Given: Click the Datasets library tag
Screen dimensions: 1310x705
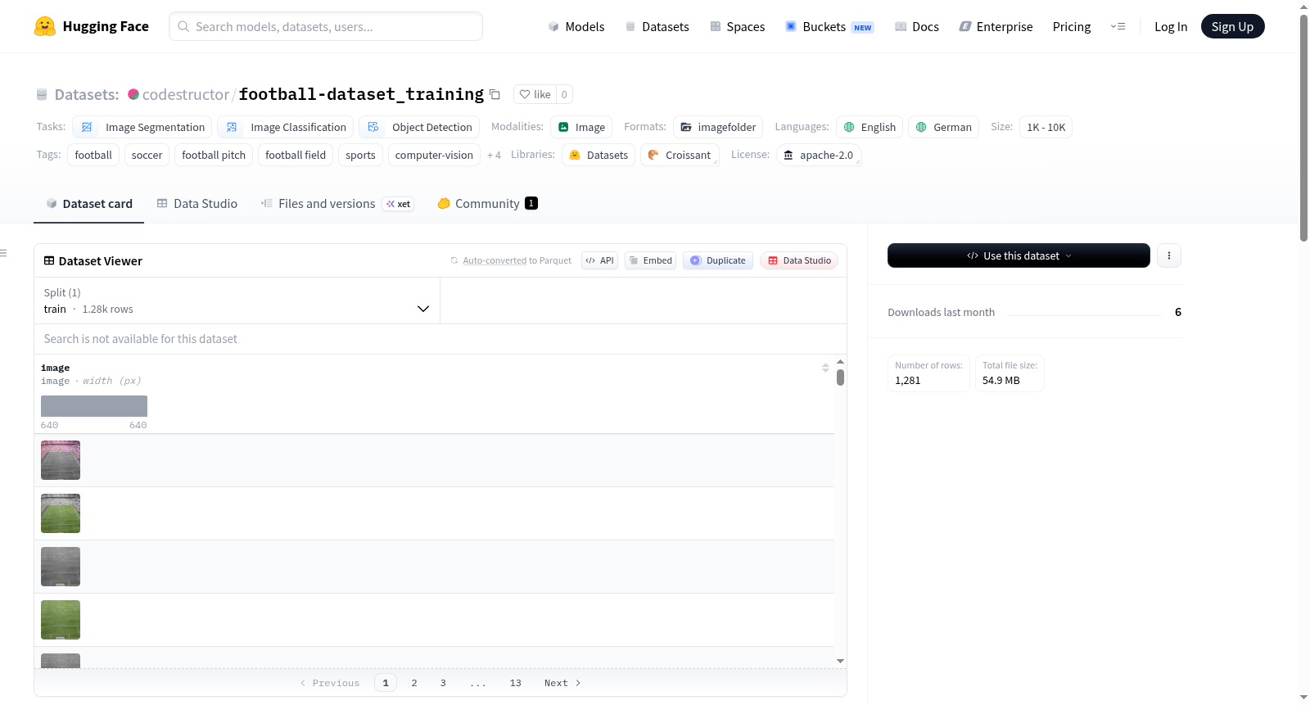Looking at the screenshot, I should 599,155.
